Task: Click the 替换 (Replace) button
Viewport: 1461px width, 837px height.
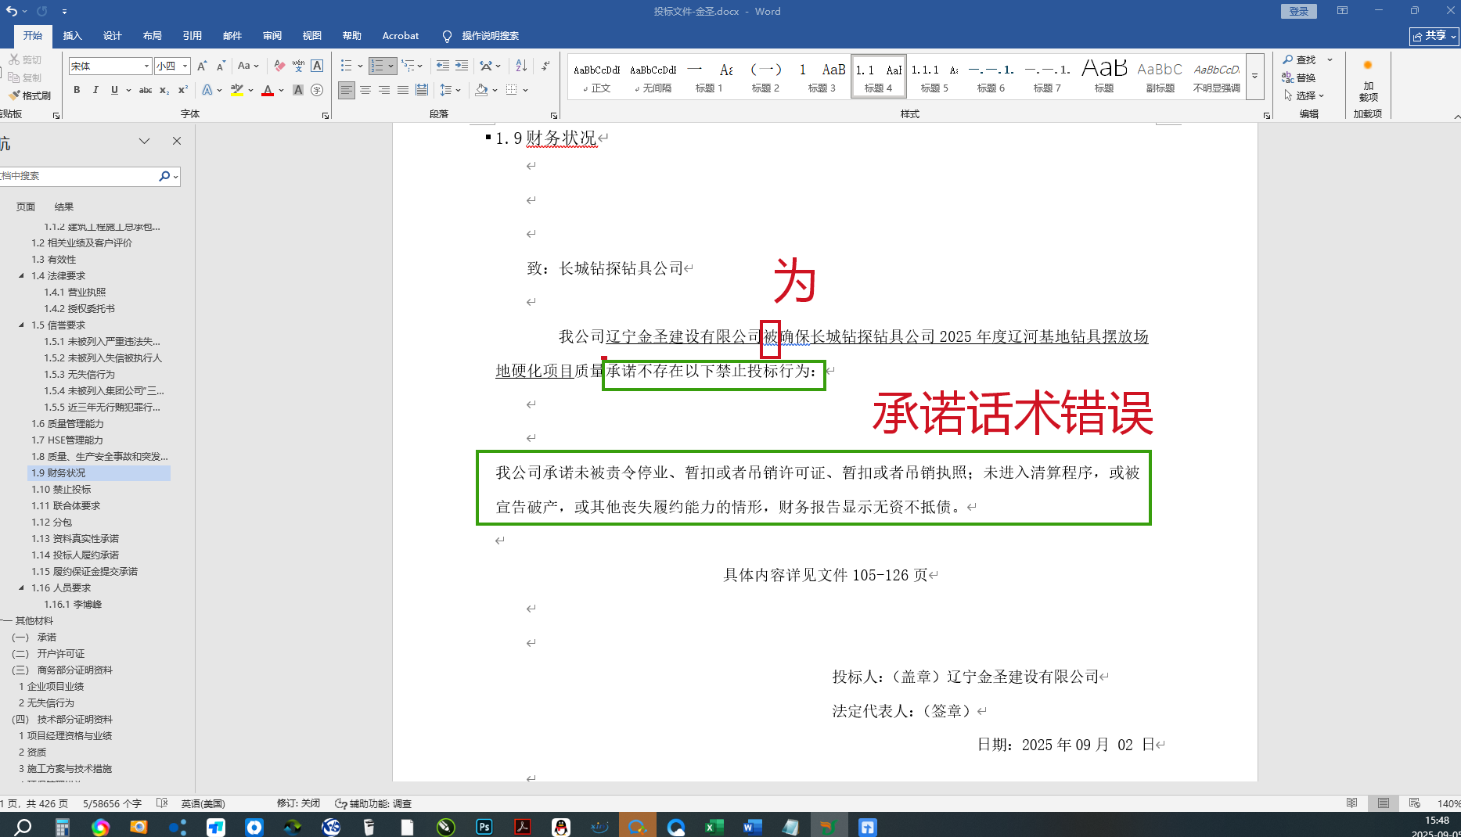Action: [1299, 77]
